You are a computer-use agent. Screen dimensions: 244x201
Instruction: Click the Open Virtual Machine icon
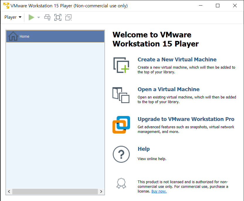[121, 95]
